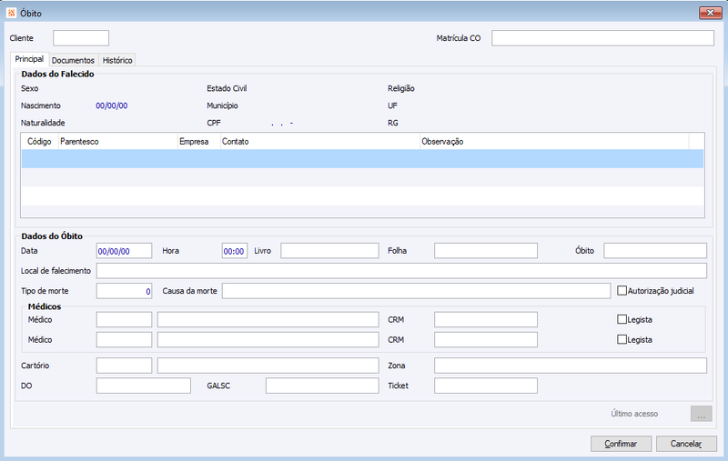Open the Histórico tab
This screenshot has height=461, width=728.
(117, 60)
